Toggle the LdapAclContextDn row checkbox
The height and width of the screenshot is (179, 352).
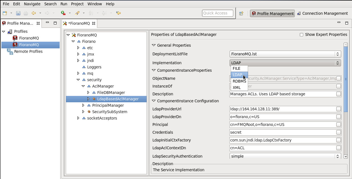click(x=339, y=148)
